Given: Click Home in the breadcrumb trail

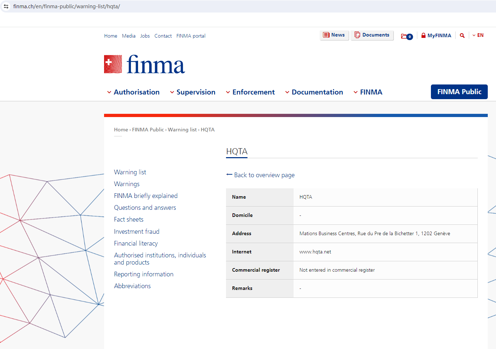Looking at the screenshot, I should [121, 130].
